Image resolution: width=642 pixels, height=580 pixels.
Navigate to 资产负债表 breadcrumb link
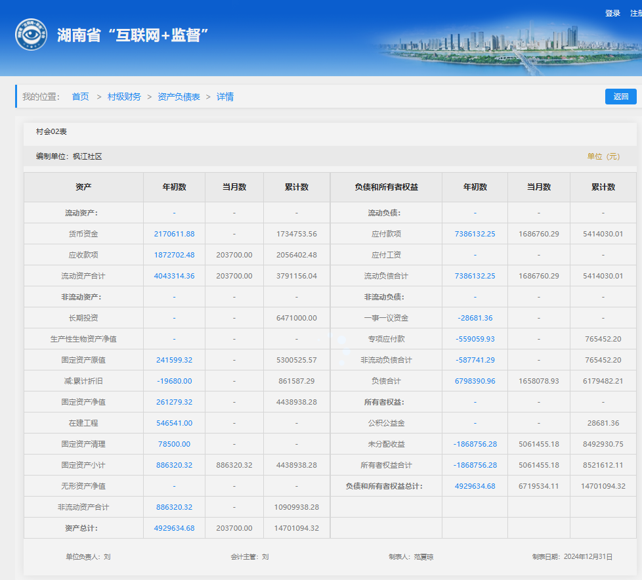coord(179,97)
